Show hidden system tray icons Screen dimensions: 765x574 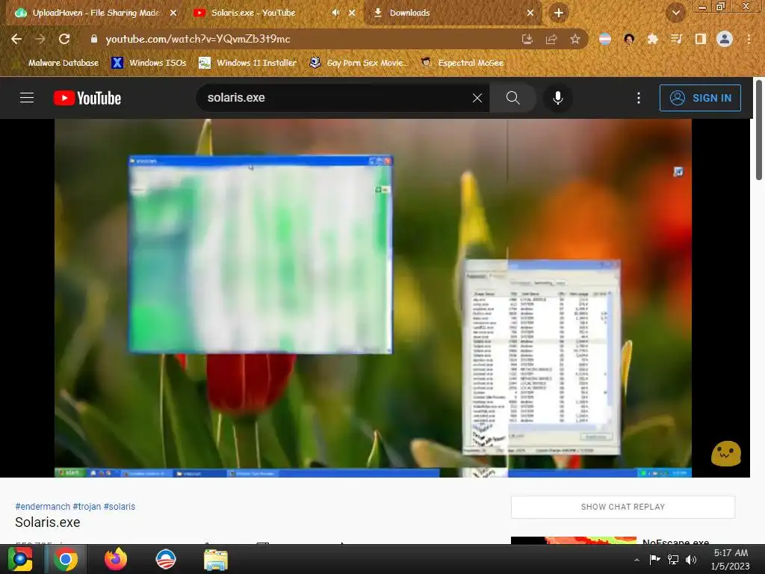click(x=637, y=560)
